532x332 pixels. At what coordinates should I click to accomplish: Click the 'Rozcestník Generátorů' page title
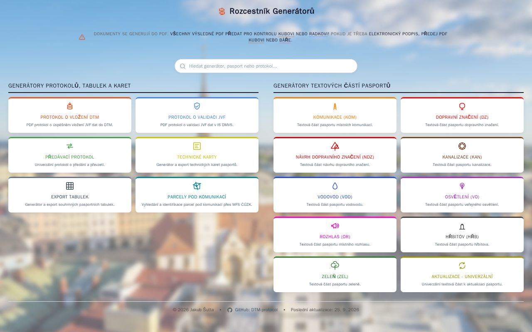point(272,11)
